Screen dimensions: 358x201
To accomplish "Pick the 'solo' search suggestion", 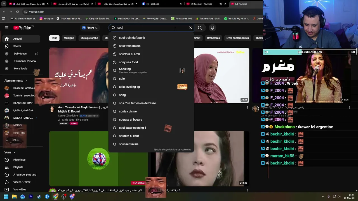I will point(151,79).
